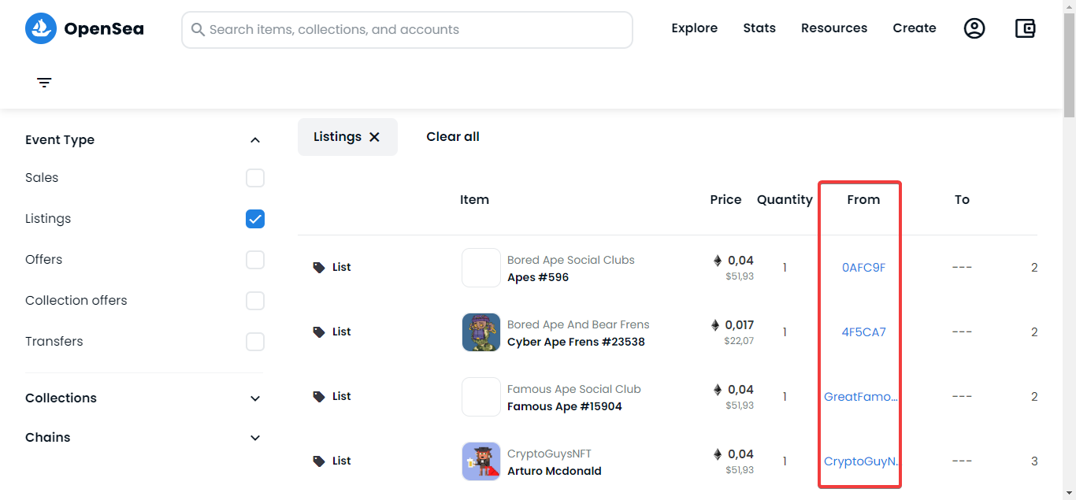Toggle the filter list icon
This screenshot has height=500, width=1076.
[44, 83]
